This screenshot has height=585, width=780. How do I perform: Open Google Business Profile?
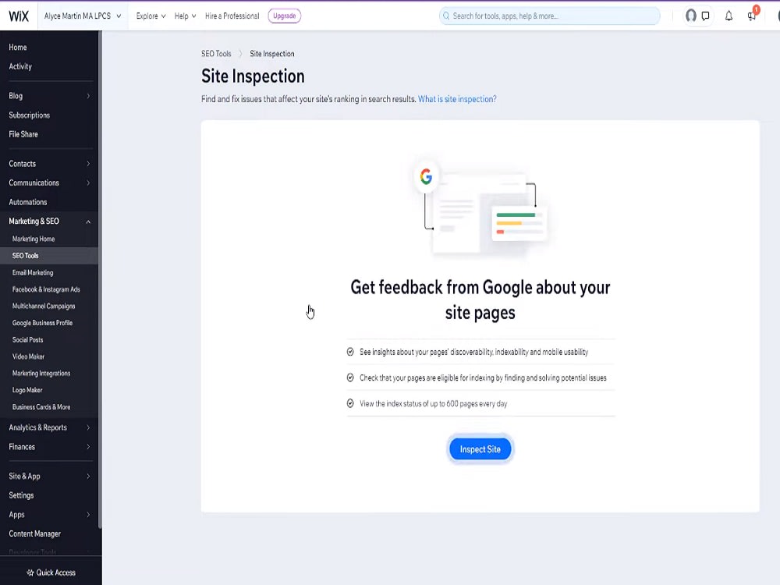(x=42, y=323)
